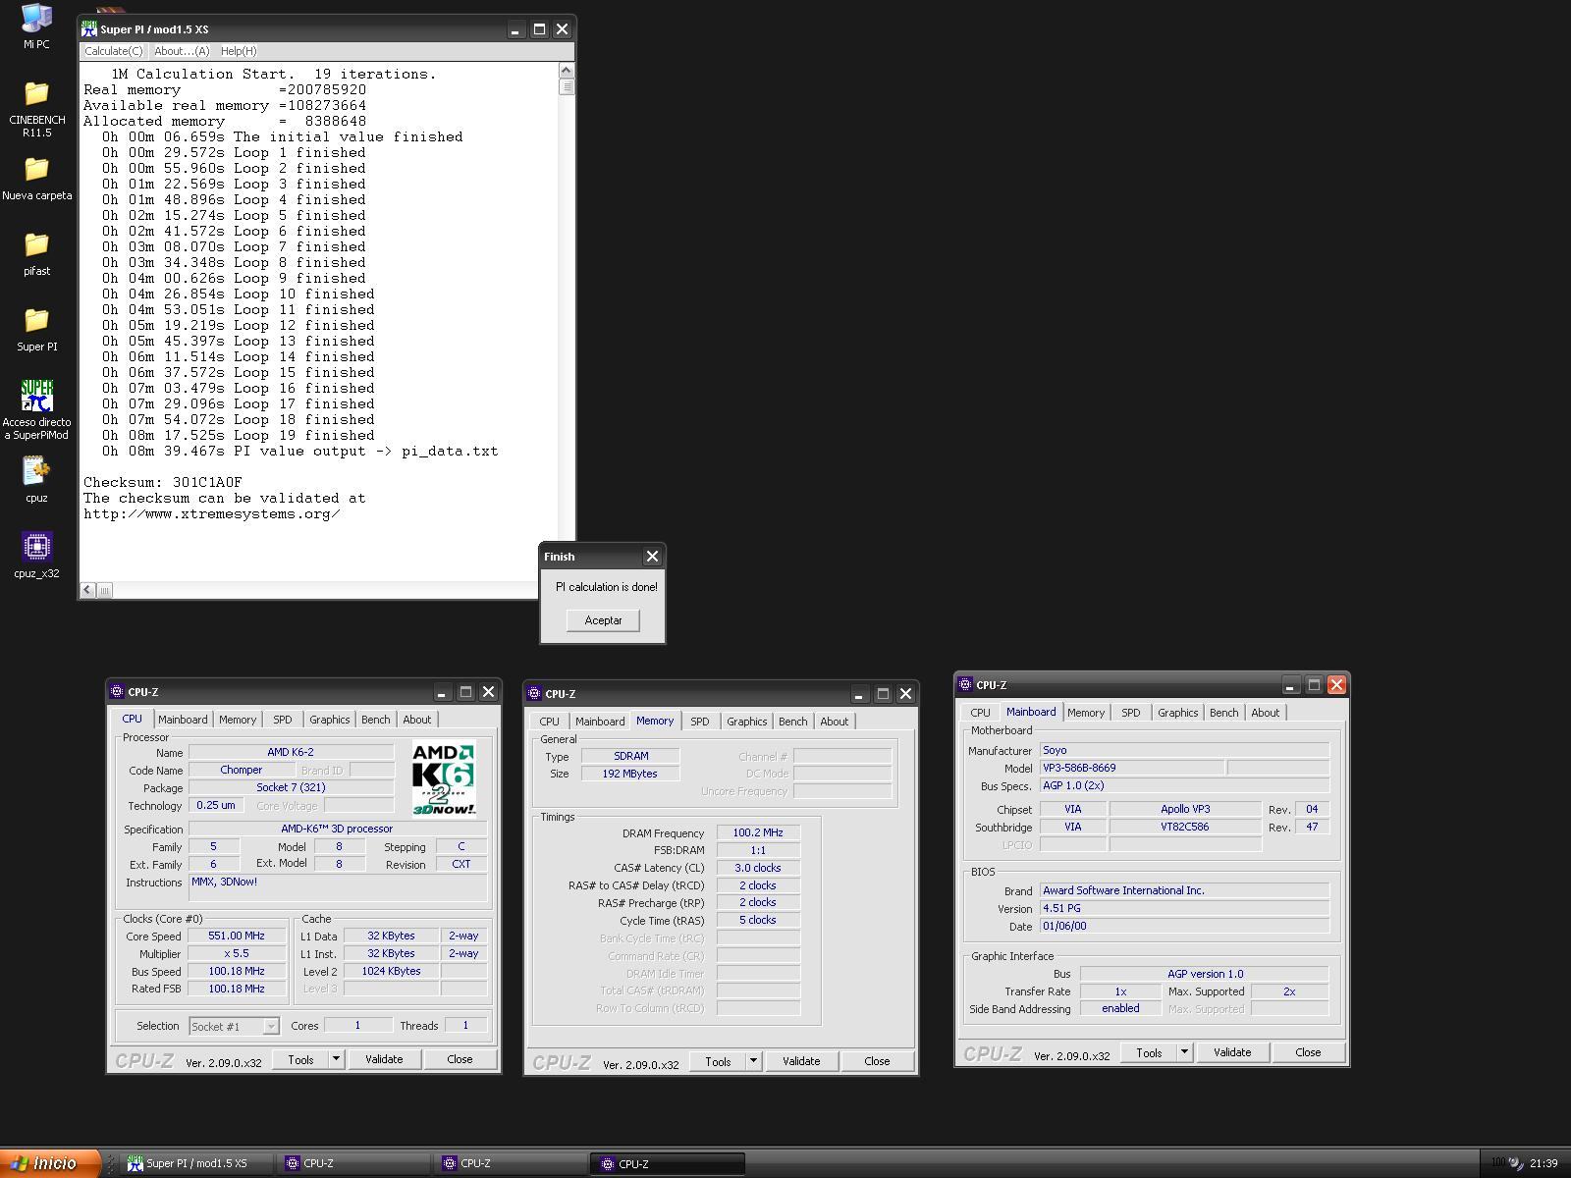
Task: Open Graphics tab in Memory window
Action: pos(747,722)
